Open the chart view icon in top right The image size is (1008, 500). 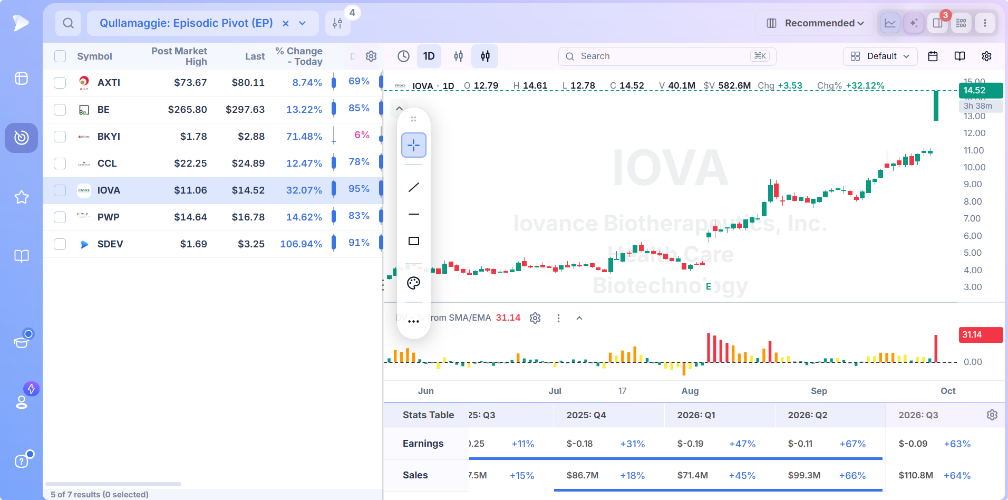coord(890,23)
